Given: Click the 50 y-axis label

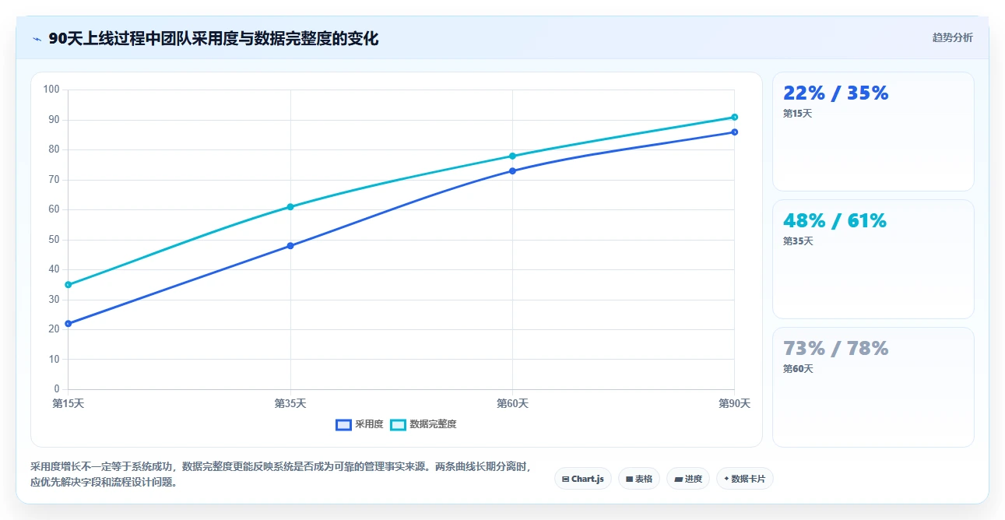Looking at the screenshot, I should click(54, 239).
